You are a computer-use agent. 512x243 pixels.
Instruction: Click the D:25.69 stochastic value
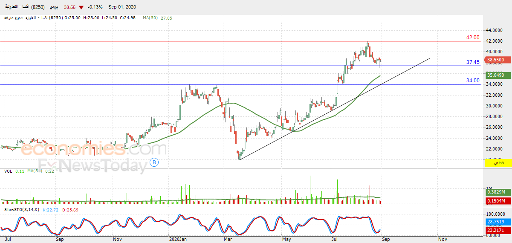(70, 210)
